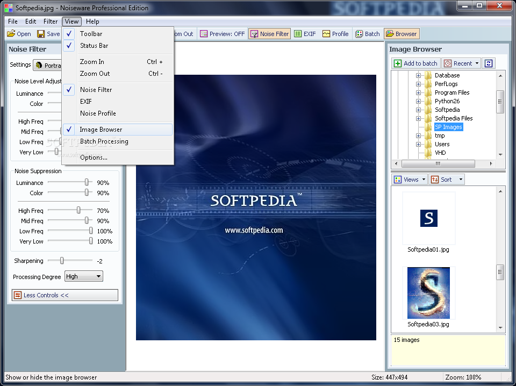Click the VHD folder icon
This screenshot has width=516, height=386.
(x=428, y=153)
